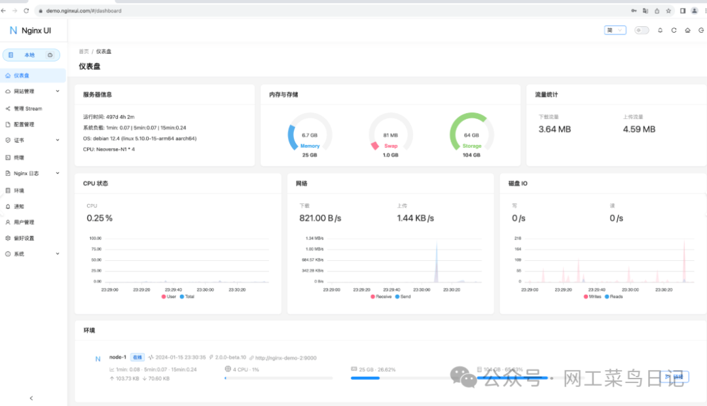Screen dimensions: 707x406
Task: Click the browser profile avatar icon
Action: [695, 11]
